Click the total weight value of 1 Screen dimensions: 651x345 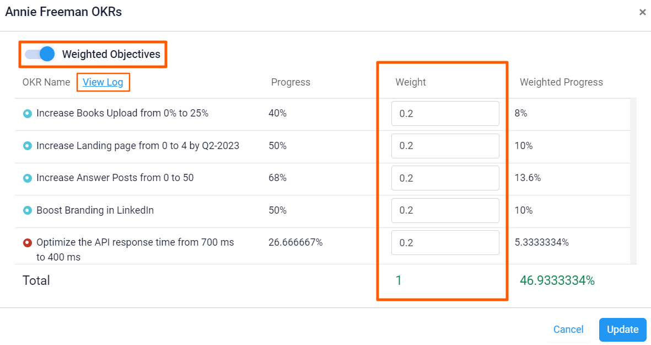(x=399, y=280)
